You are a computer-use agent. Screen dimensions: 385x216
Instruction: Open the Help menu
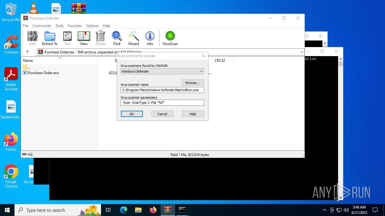click(106, 26)
